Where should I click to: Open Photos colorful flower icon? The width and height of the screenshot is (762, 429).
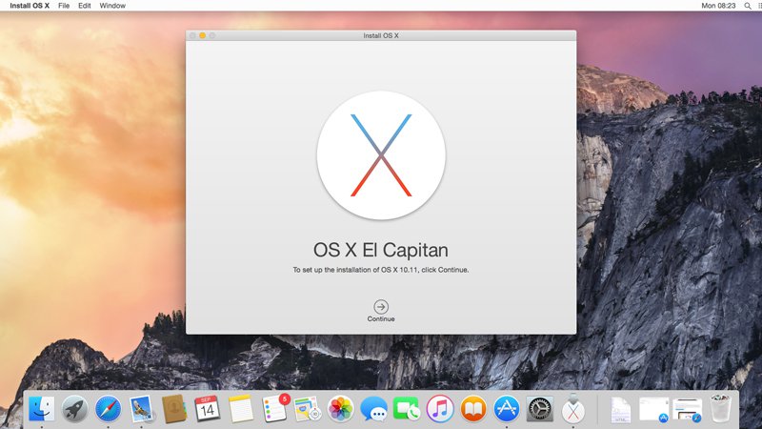340,409
